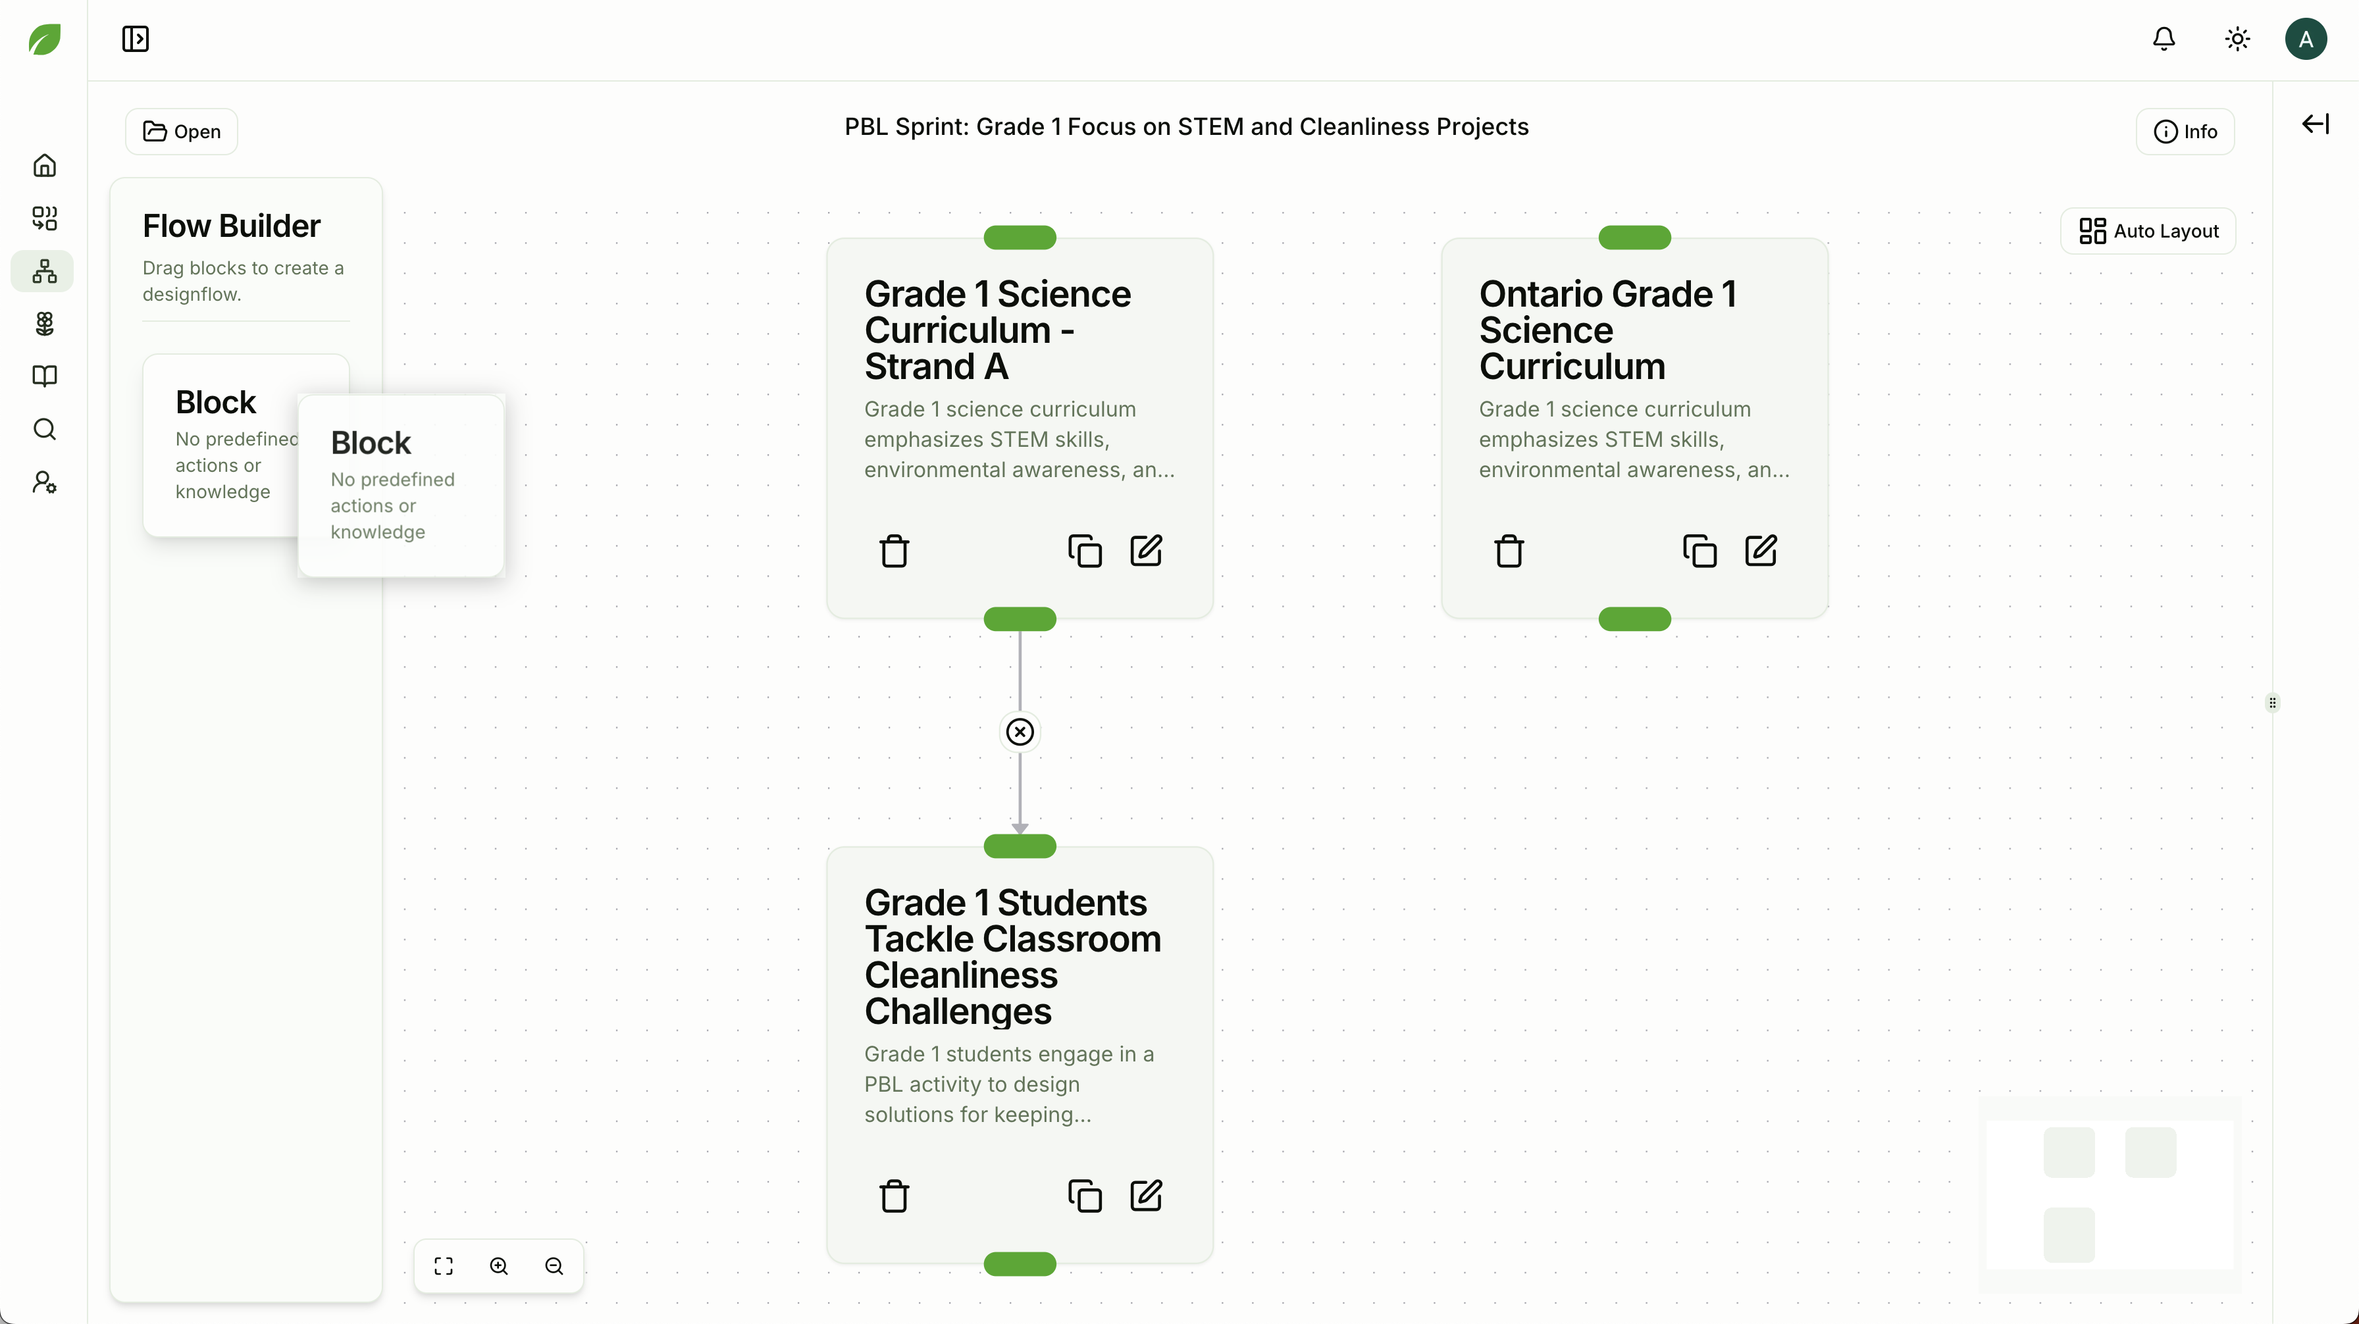2359x1324 pixels.
Task: Show flow Info details
Action: [x=2185, y=131]
